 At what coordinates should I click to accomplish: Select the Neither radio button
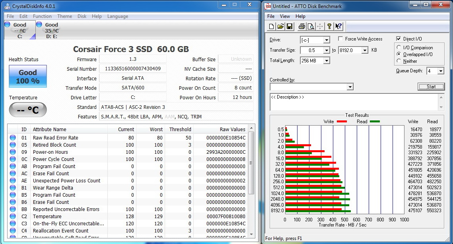click(x=399, y=61)
